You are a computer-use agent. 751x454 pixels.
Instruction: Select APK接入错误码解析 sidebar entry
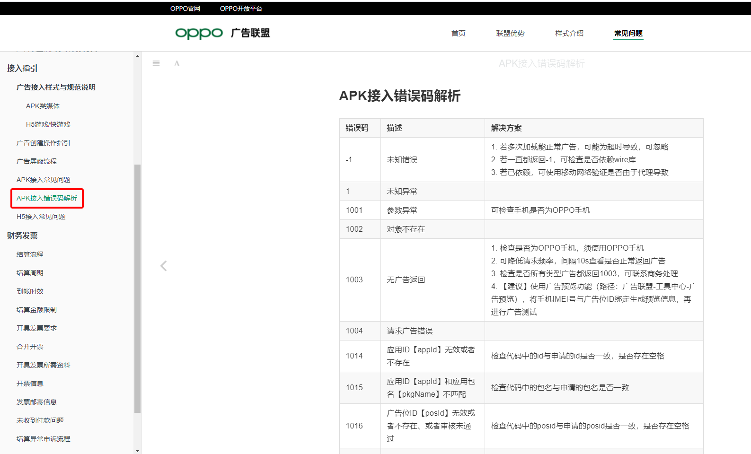pyautogui.click(x=46, y=198)
